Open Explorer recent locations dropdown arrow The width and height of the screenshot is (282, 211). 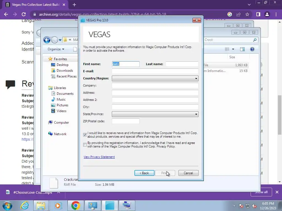(x=60, y=40)
